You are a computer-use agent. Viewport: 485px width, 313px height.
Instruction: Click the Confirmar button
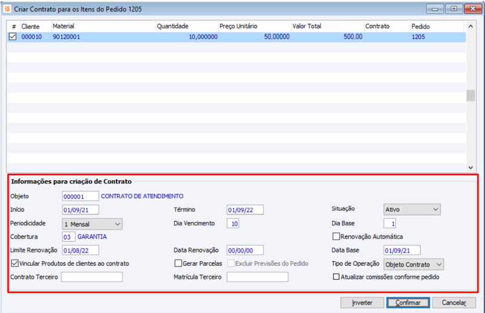coord(408,303)
